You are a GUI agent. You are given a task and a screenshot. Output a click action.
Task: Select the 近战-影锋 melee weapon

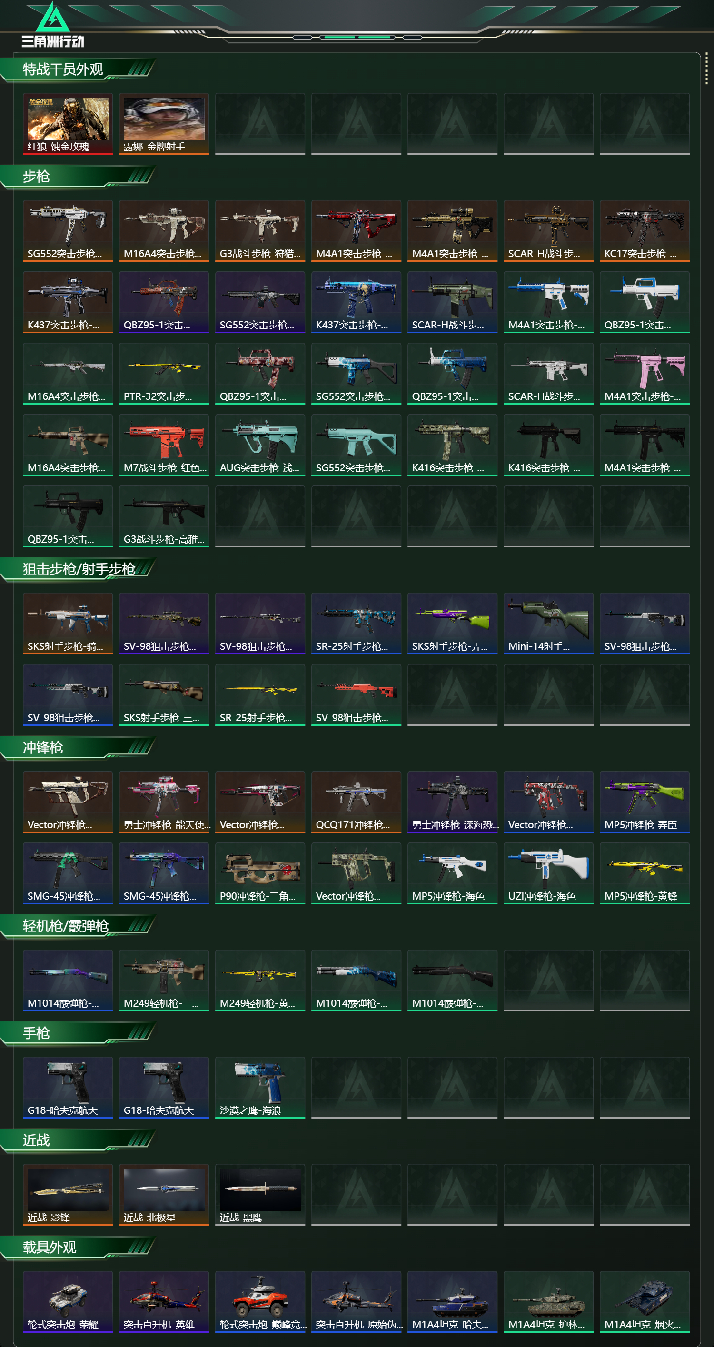coord(68,1195)
